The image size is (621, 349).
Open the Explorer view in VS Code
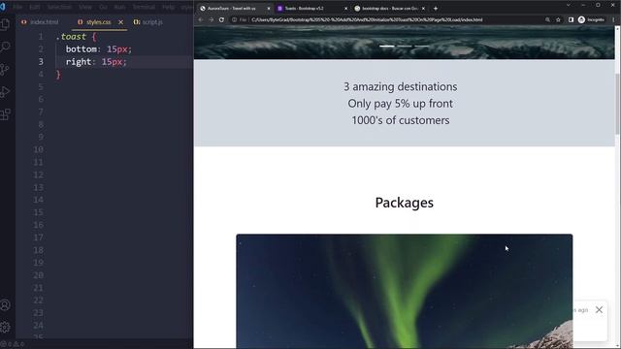coord(5,24)
